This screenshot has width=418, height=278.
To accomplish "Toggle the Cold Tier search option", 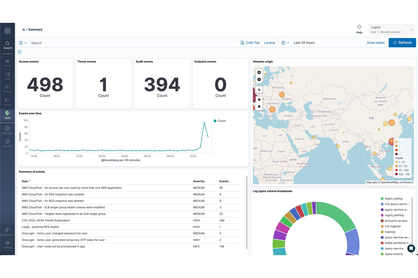I will point(250,43).
